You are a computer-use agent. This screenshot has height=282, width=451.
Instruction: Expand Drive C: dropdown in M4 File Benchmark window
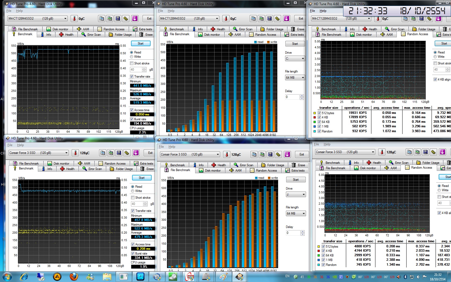[295, 59]
